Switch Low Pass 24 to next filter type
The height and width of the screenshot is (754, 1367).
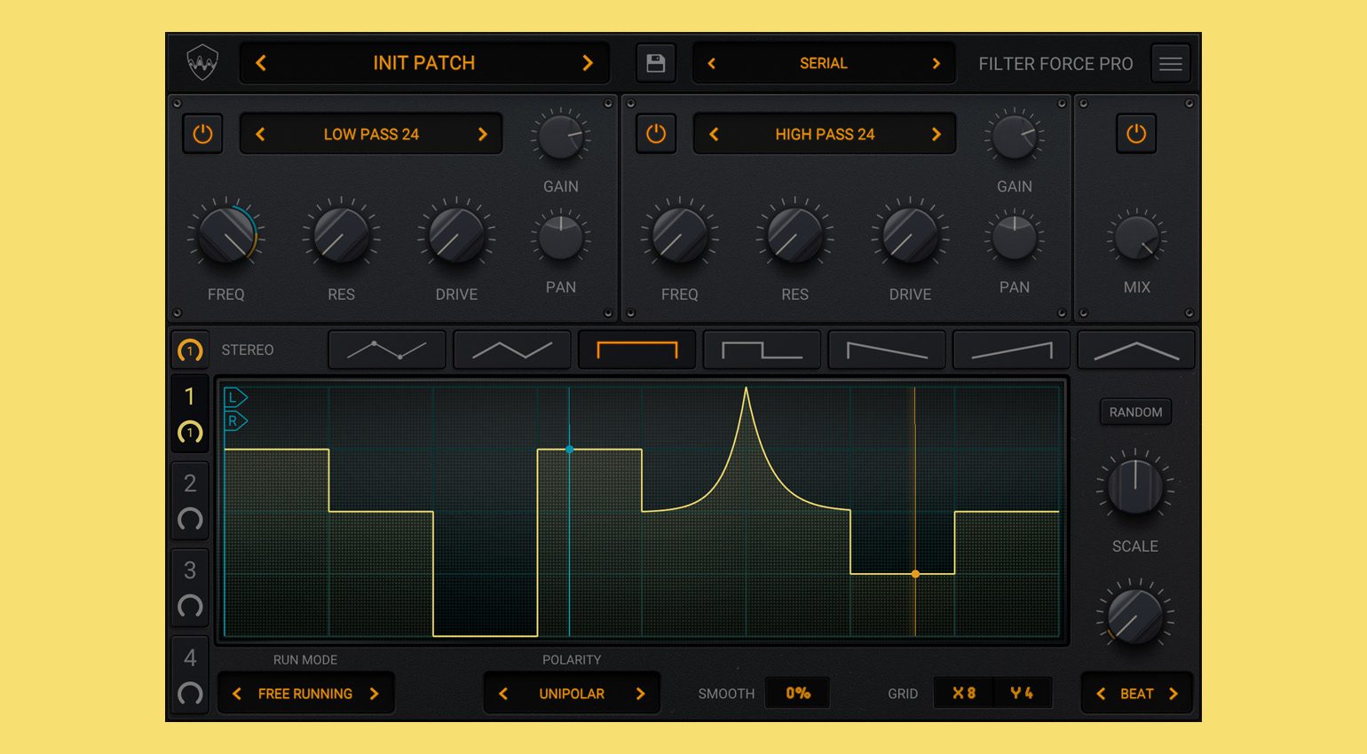coord(483,134)
